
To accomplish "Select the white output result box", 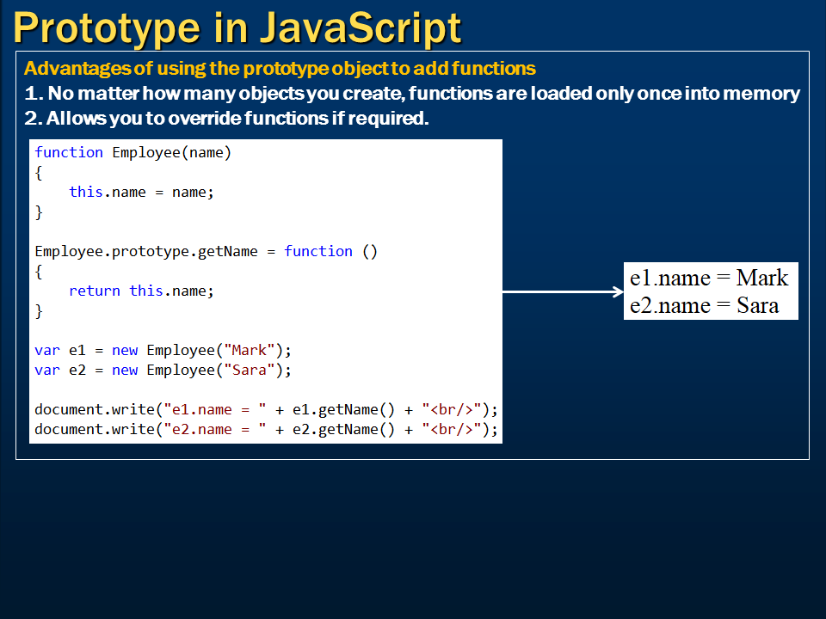I will (x=711, y=291).
